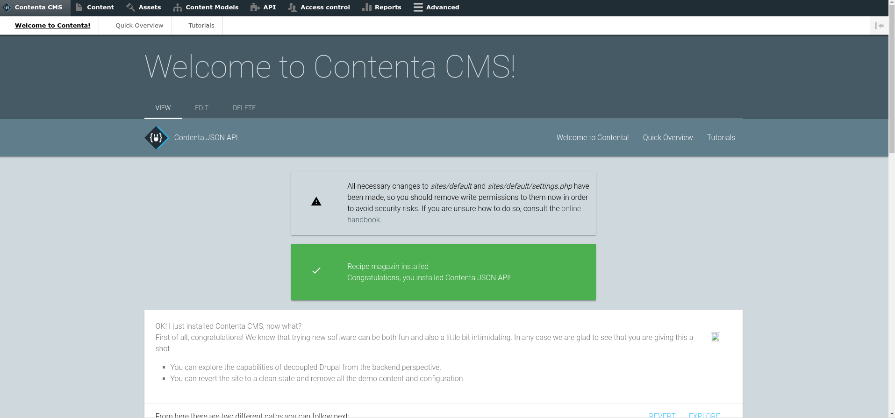
Task: Click the 'revert the site to a clean state' bullet
Action: point(317,379)
